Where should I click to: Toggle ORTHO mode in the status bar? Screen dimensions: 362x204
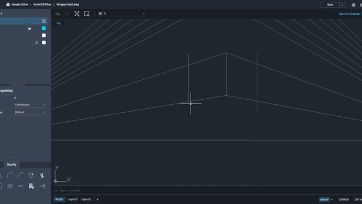pos(358,199)
